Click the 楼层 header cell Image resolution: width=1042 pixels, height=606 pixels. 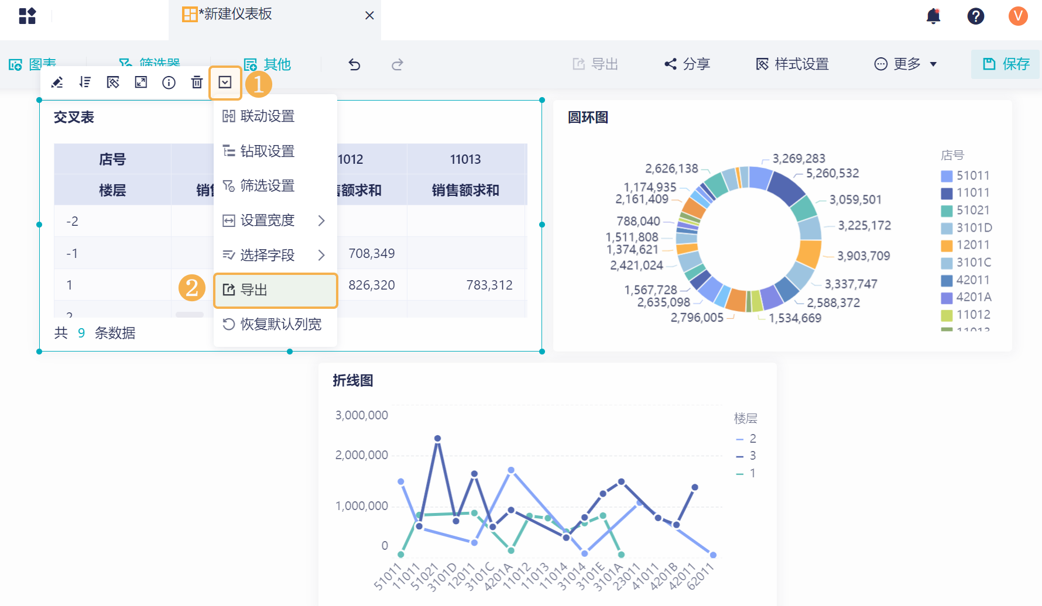pyautogui.click(x=112, y=190)
